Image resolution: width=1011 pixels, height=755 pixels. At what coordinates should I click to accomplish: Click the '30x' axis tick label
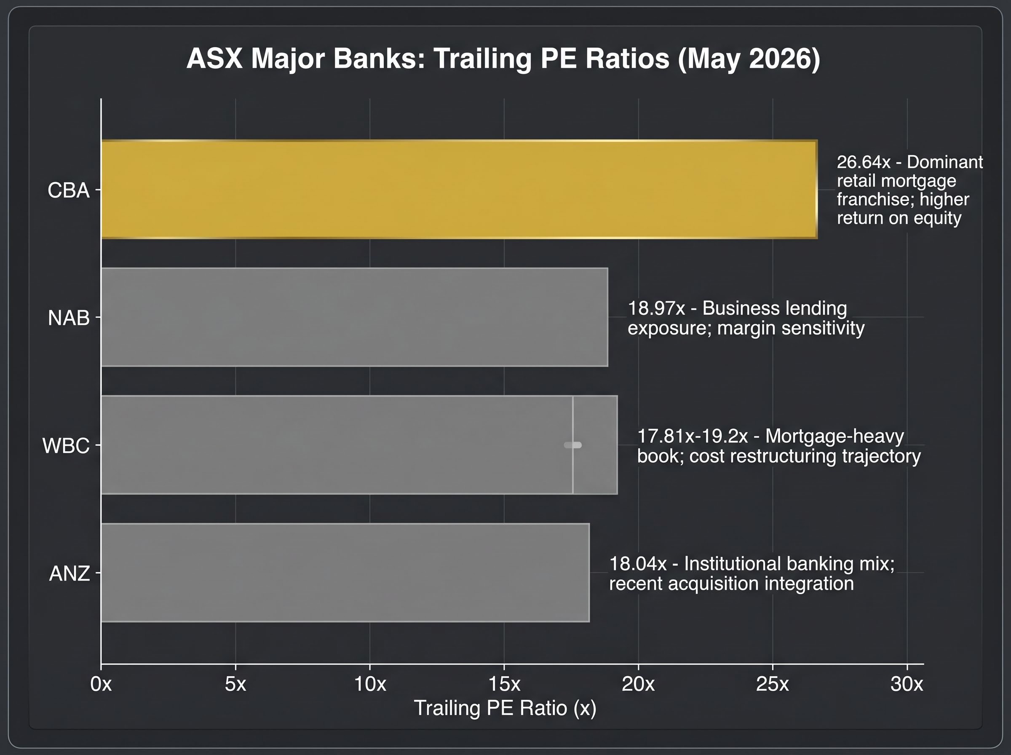point(907,684)
